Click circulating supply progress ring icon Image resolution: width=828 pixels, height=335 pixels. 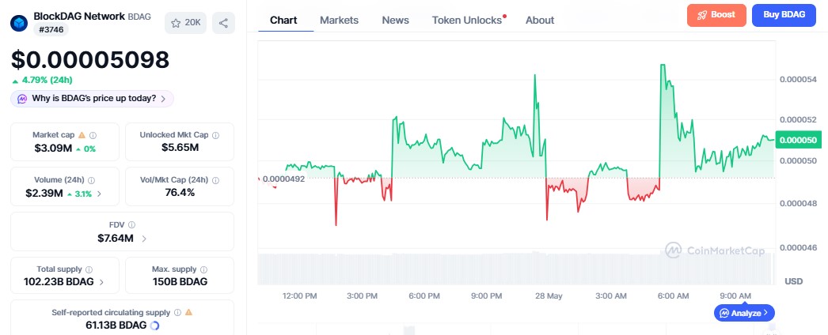(154, 326)
